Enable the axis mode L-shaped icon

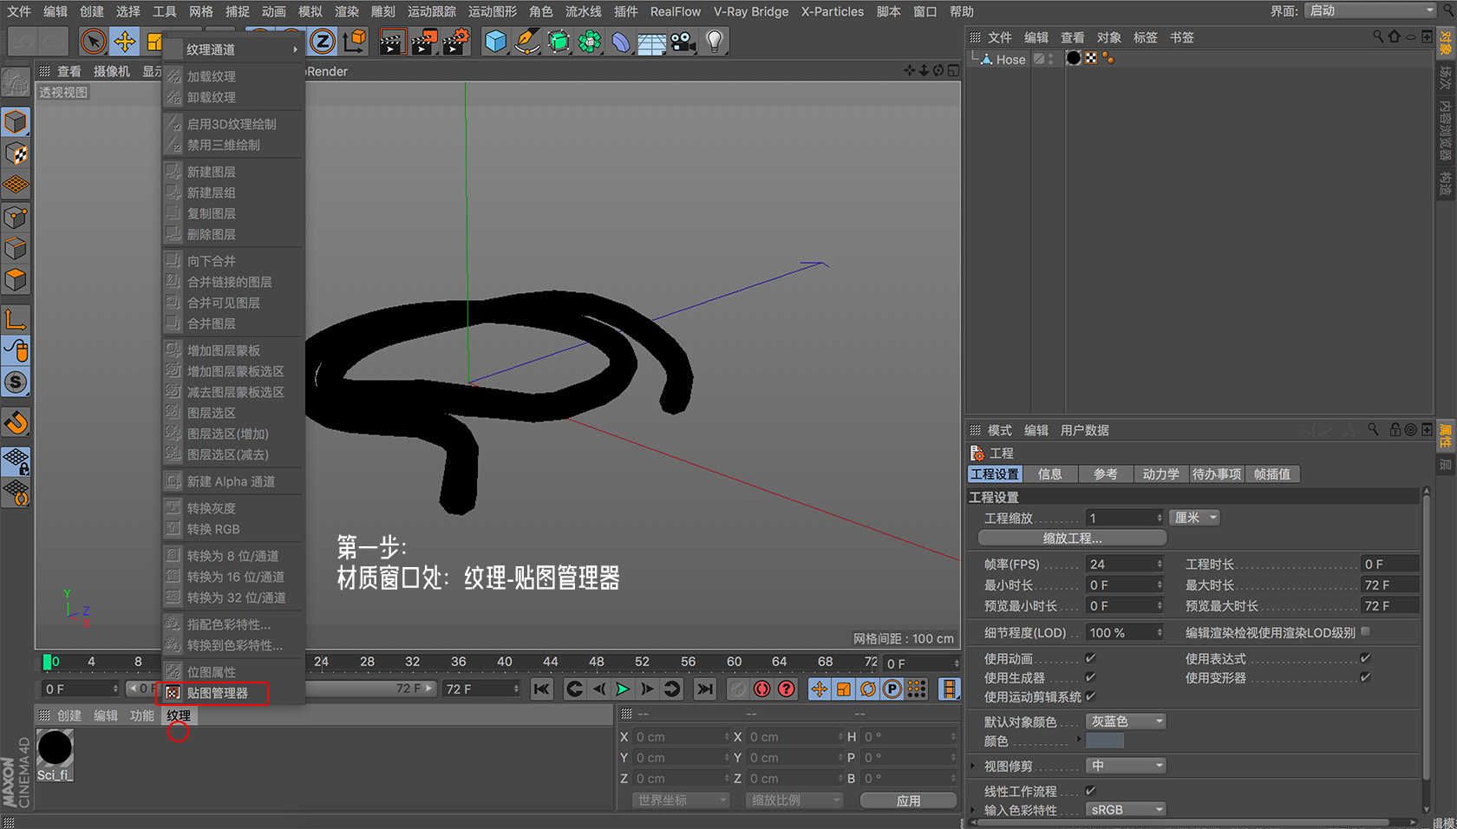click(x=16, y=319)
